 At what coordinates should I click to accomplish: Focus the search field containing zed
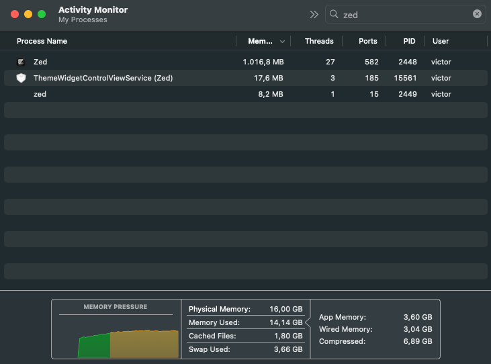(x=406, y=14)
